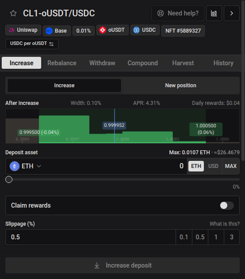Select USD amount unit
Screen dimensions: 245x279
213,166
